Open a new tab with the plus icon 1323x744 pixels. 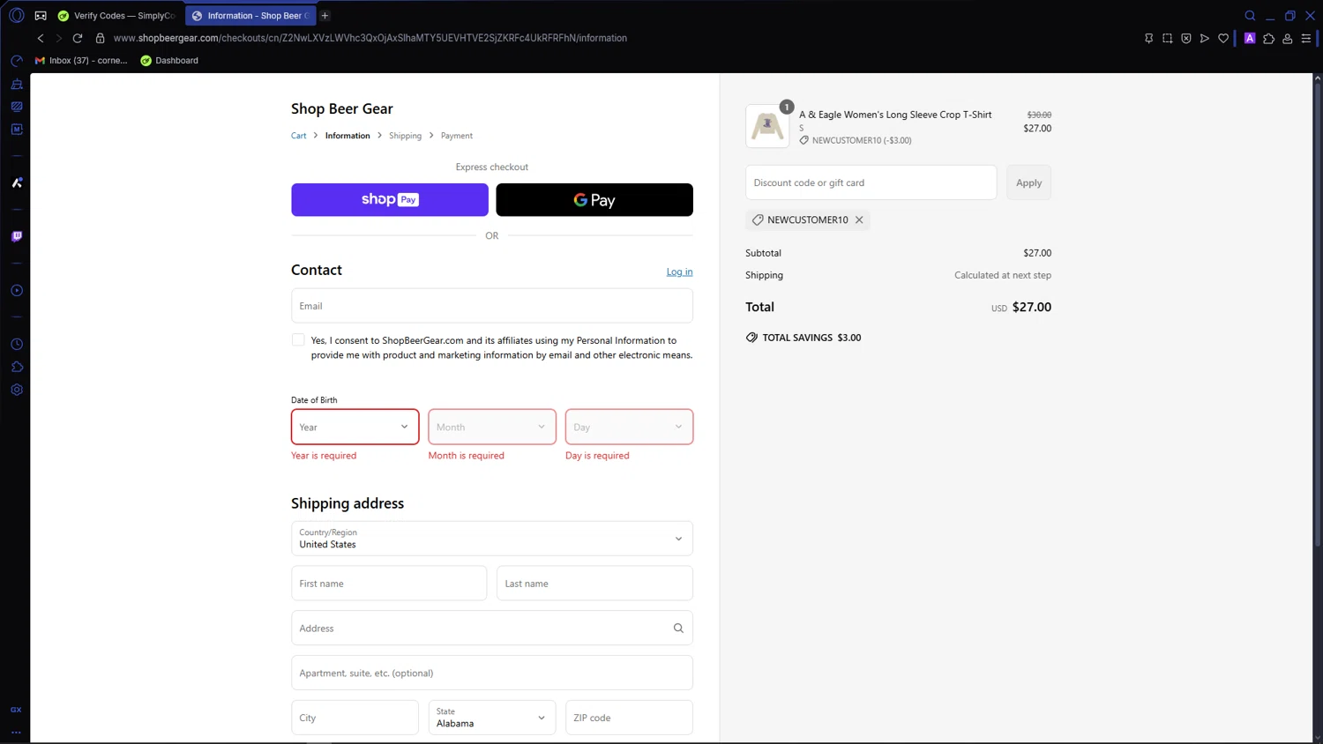point(325,15)
